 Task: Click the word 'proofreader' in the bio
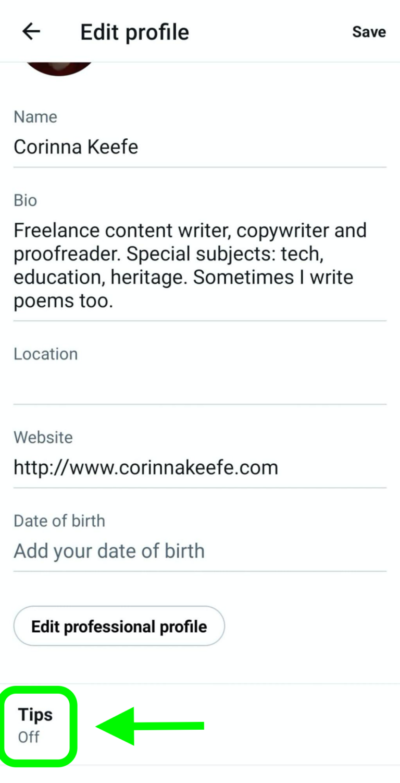point(67,255)
